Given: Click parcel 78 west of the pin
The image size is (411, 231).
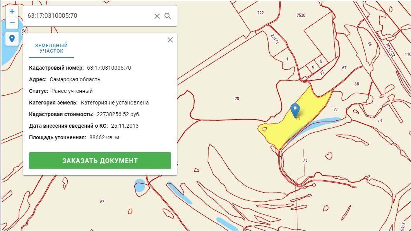Looking at the screenshot, I should coord(236,99).
